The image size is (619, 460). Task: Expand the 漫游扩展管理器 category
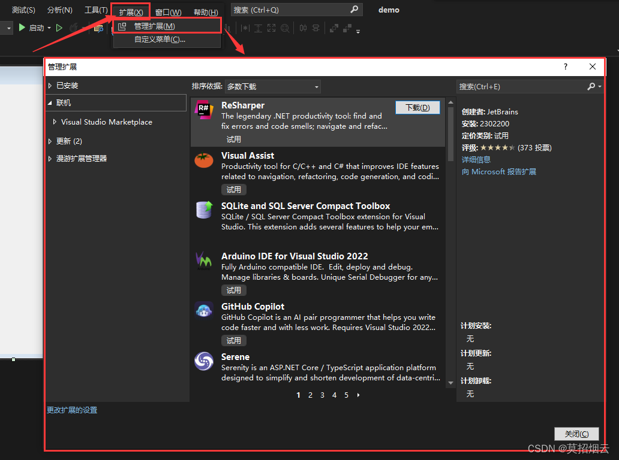coord(50,159)
